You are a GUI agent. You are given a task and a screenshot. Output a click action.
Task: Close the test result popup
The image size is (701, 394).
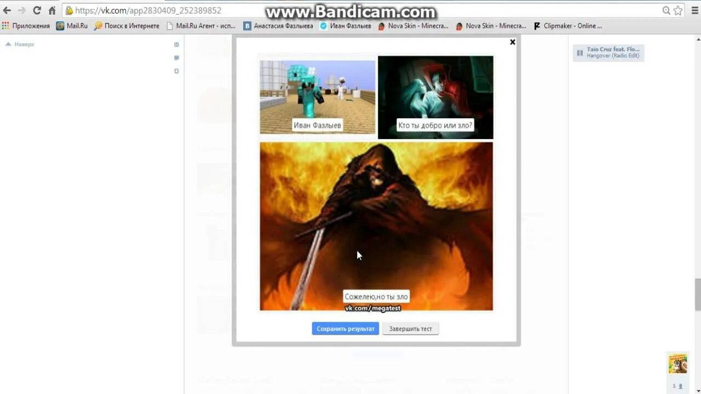513,42
